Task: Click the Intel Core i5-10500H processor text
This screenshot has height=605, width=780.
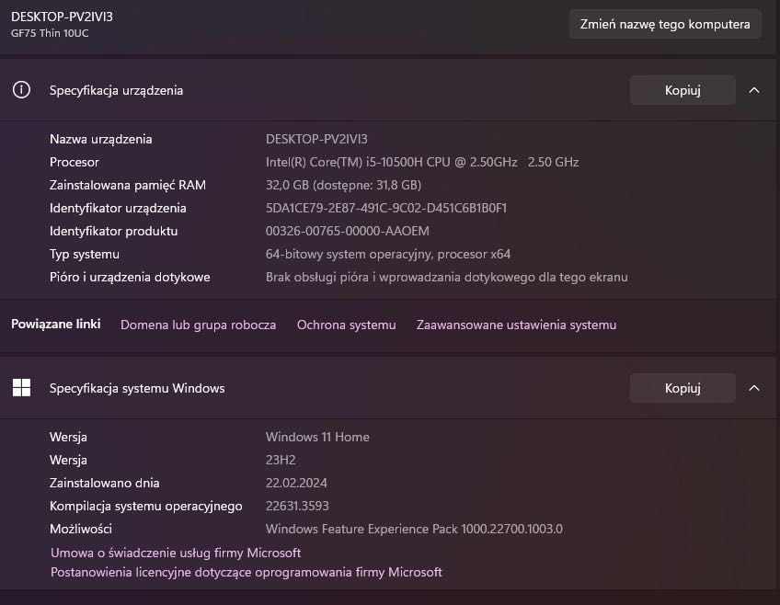Action: click(422, 162)
